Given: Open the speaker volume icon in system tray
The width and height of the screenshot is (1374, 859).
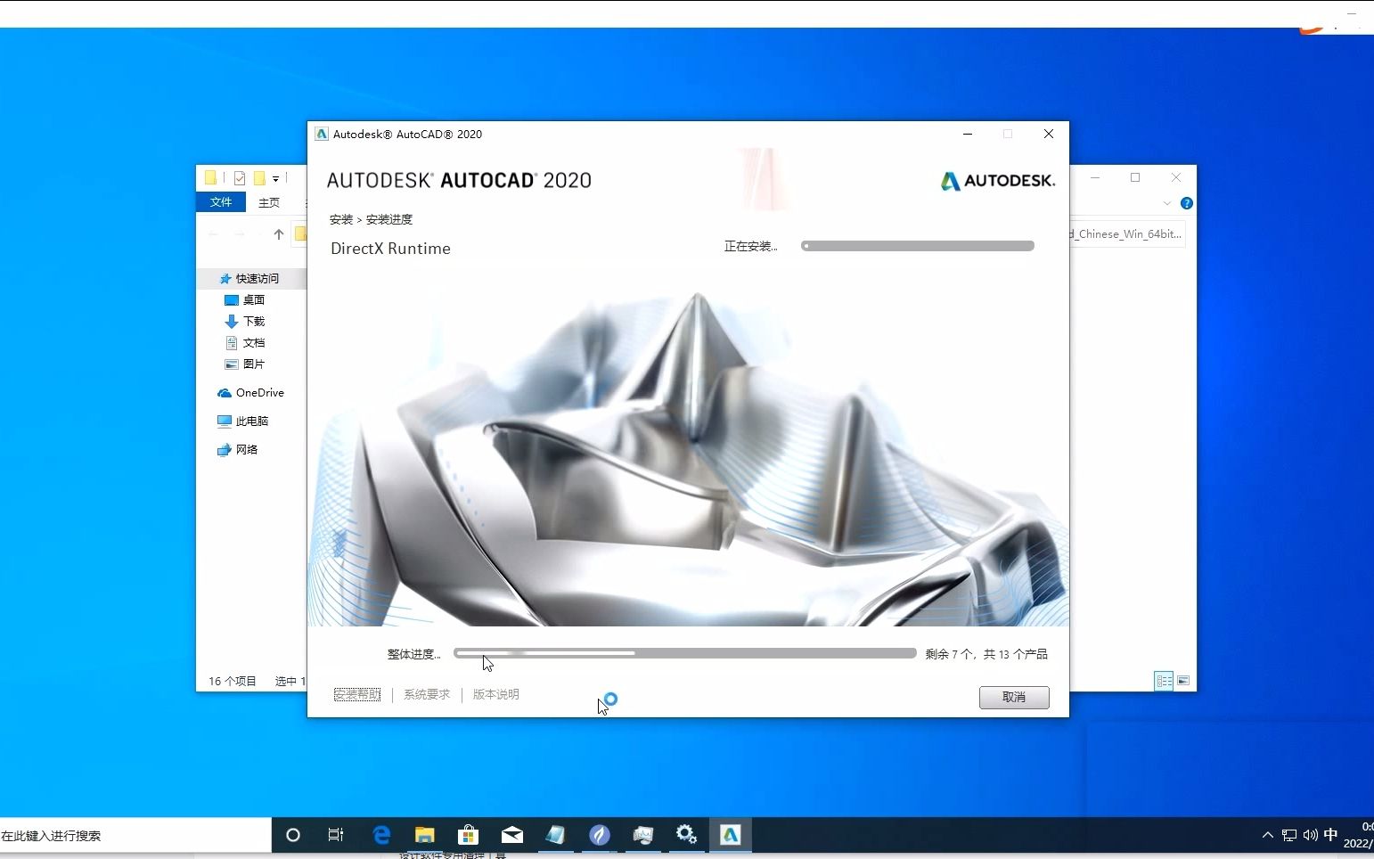Looking at the screenshot, I should (1309, 835).
